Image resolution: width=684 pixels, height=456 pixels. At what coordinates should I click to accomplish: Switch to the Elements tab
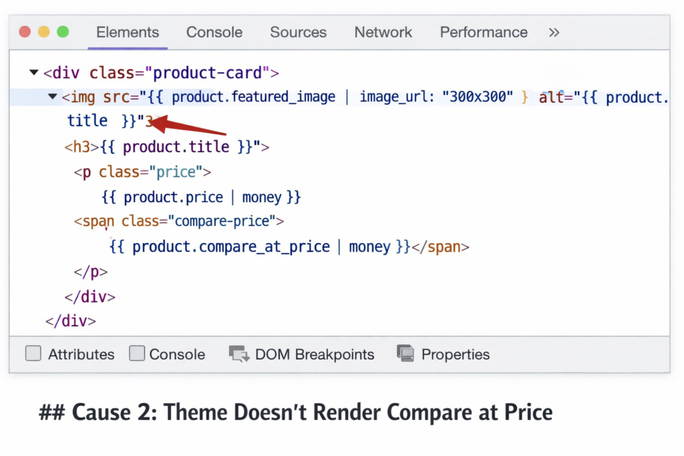[128, 32]
